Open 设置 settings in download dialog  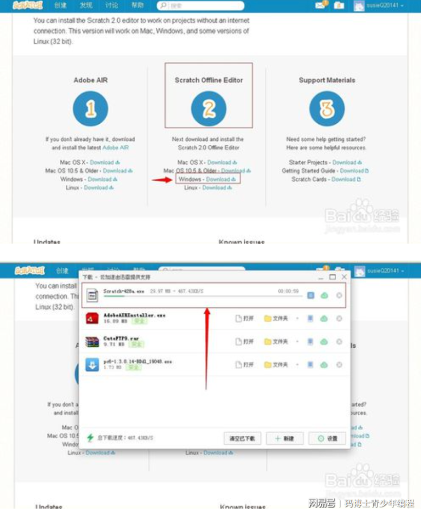point(327,438)
